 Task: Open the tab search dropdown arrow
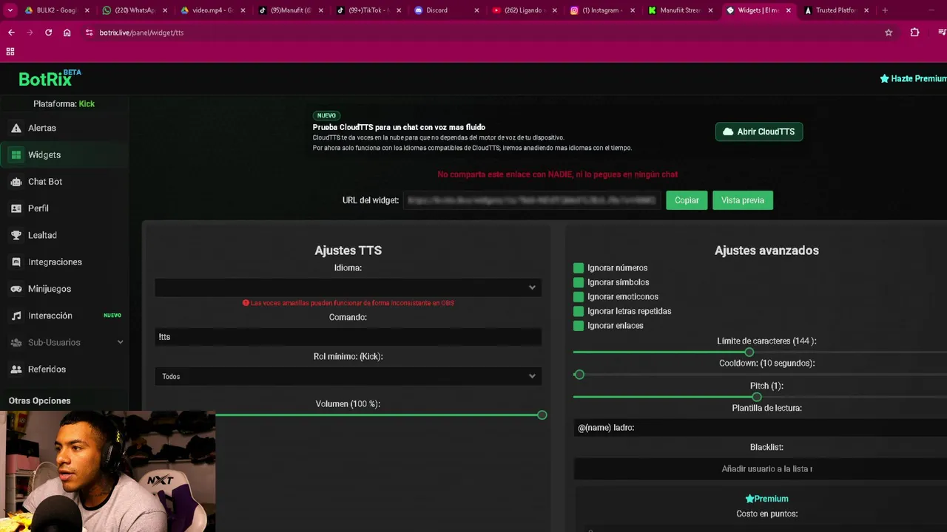pyautogui.click(x=10, y=10)
